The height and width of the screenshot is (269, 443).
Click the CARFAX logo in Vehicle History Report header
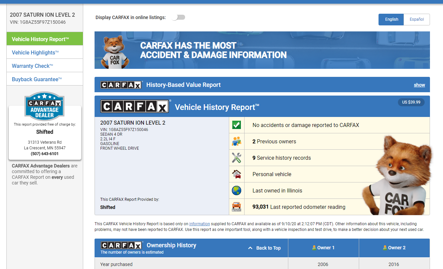135,107
